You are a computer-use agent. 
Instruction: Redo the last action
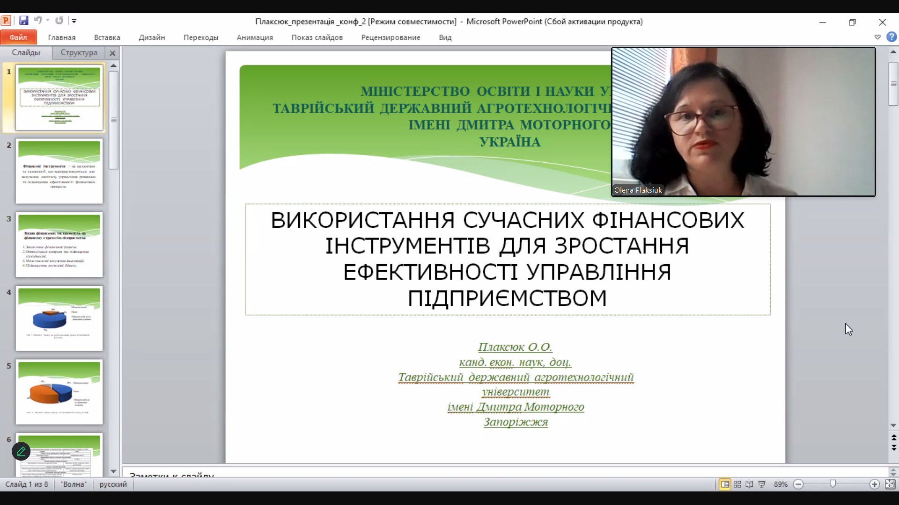[x=59, y=21]
